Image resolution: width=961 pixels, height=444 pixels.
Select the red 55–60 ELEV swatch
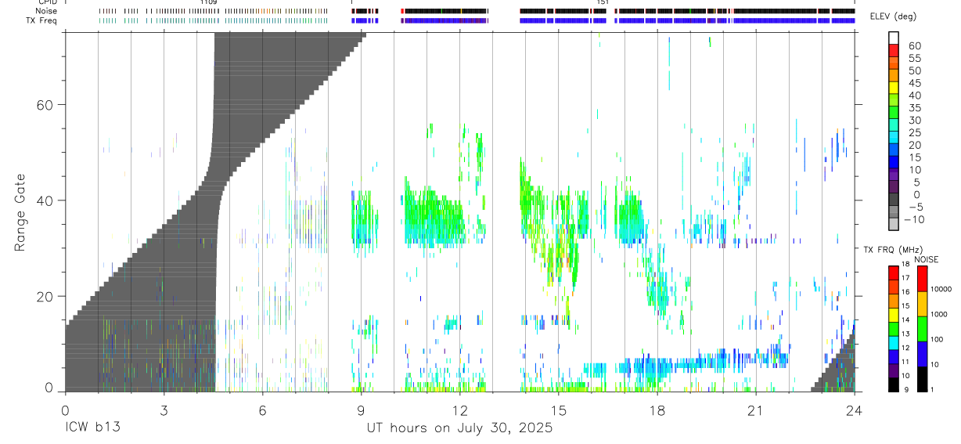(x=894, y=50)
